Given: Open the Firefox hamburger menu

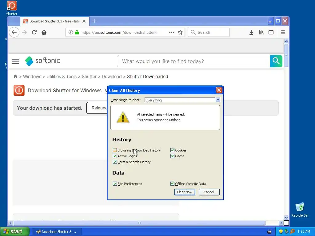Looking at the screenshot, I should click(x=283, y=32).
